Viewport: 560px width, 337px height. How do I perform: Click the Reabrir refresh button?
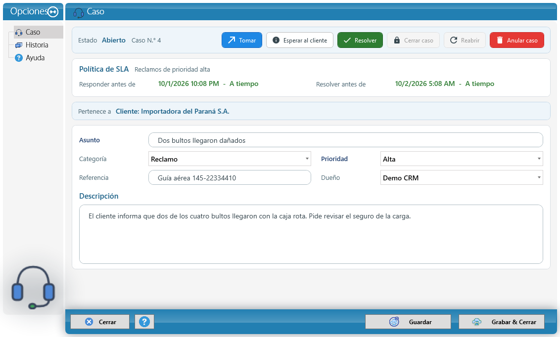pos(465,41)
